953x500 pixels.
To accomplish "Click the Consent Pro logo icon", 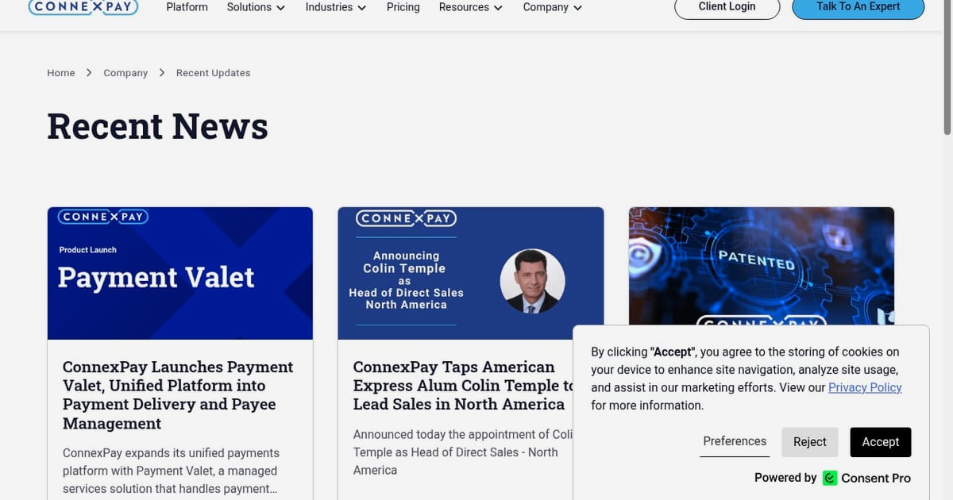I will (830, 478).
